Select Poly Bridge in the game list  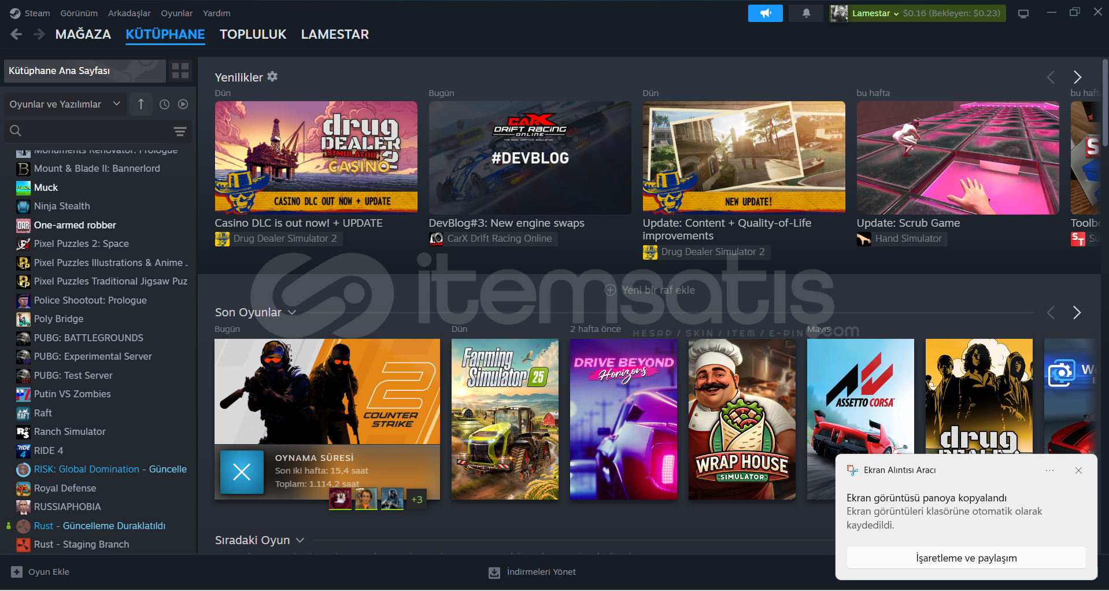pos(59,319)
